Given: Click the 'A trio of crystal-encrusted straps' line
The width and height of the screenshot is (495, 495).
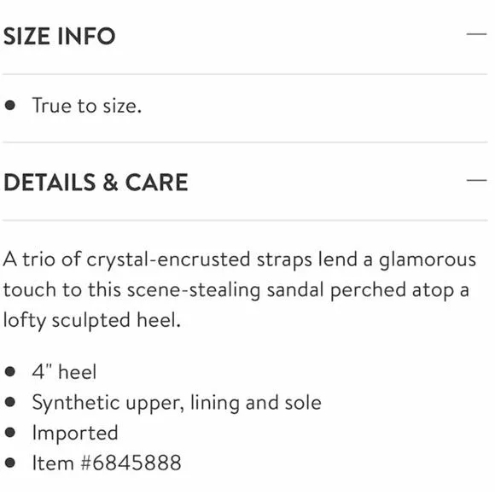Looking at the screenshot, I should coord(240,260).
